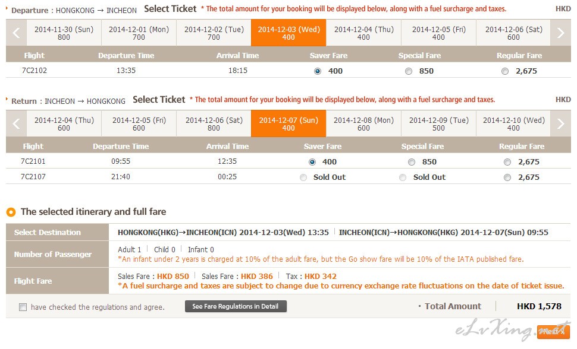This screenshot has height=349, width=577.
Task: Choose departure date 2014-11-30 (Sun) tab
Action: click(64, 33)
